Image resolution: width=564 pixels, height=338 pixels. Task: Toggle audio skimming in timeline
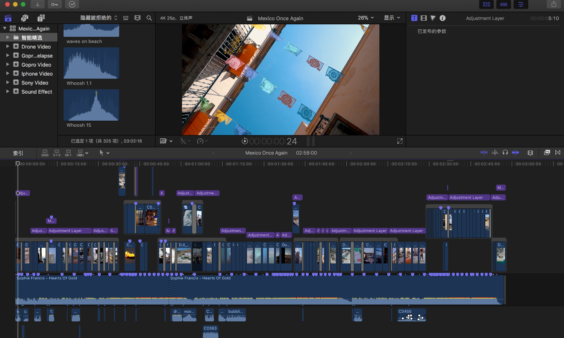tap(495, 153)
